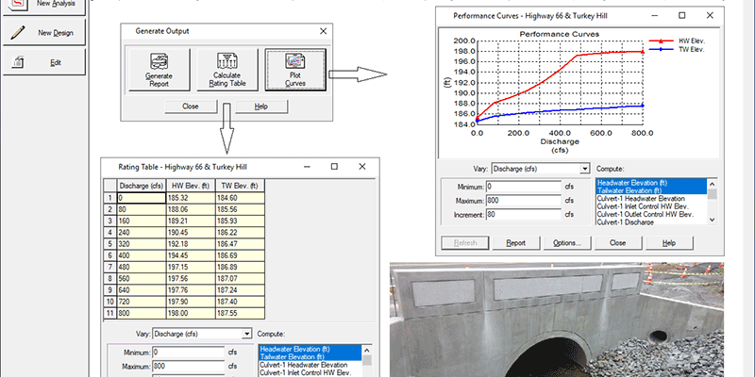Select cell 188.06 in Rating Table

[192, 209]
